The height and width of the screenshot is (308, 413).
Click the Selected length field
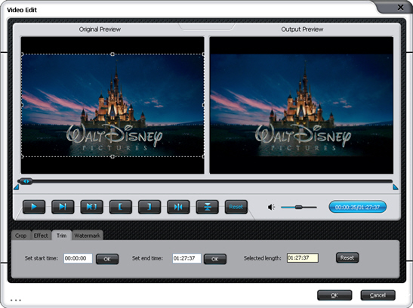coord(303,258)
